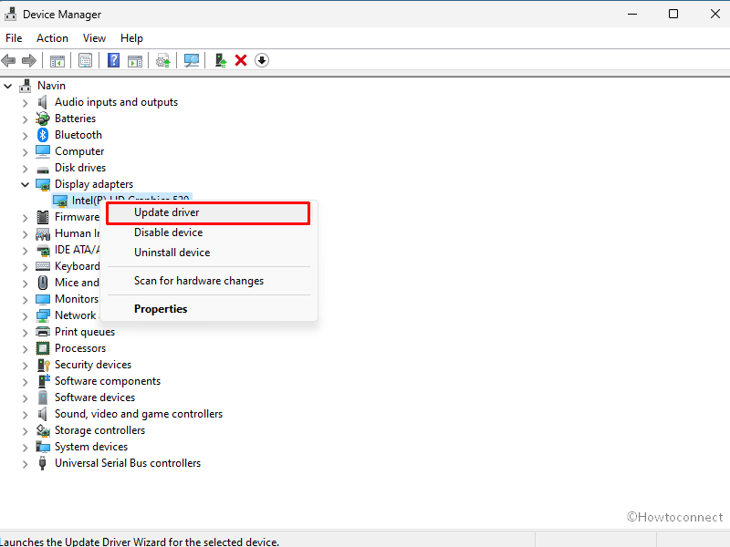Click the Enable device toolbar icon
This screenshot has width=730, height=547.
click(221, 60)
